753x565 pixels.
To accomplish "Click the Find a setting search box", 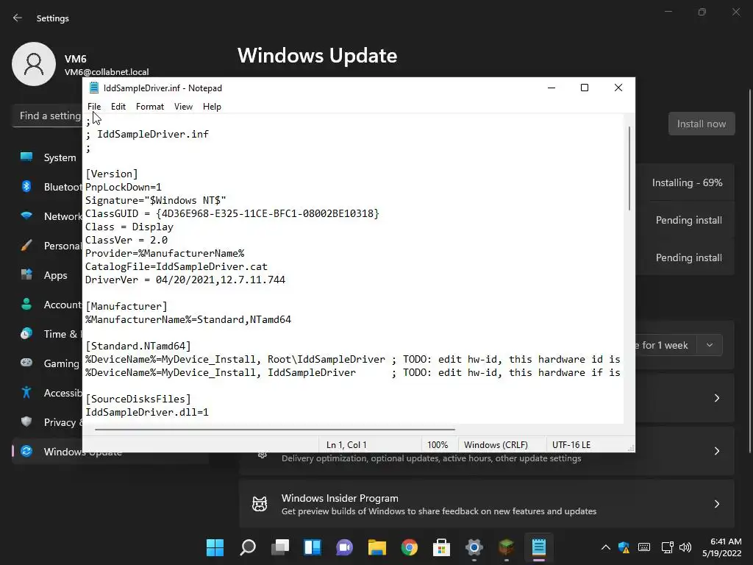I will [47, 116].
